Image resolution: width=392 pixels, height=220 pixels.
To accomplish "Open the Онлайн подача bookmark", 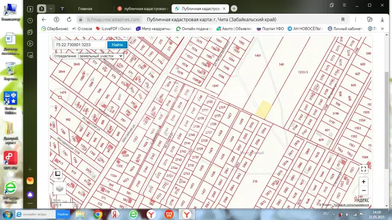I will pyautogui.click(x=194, y=29).
